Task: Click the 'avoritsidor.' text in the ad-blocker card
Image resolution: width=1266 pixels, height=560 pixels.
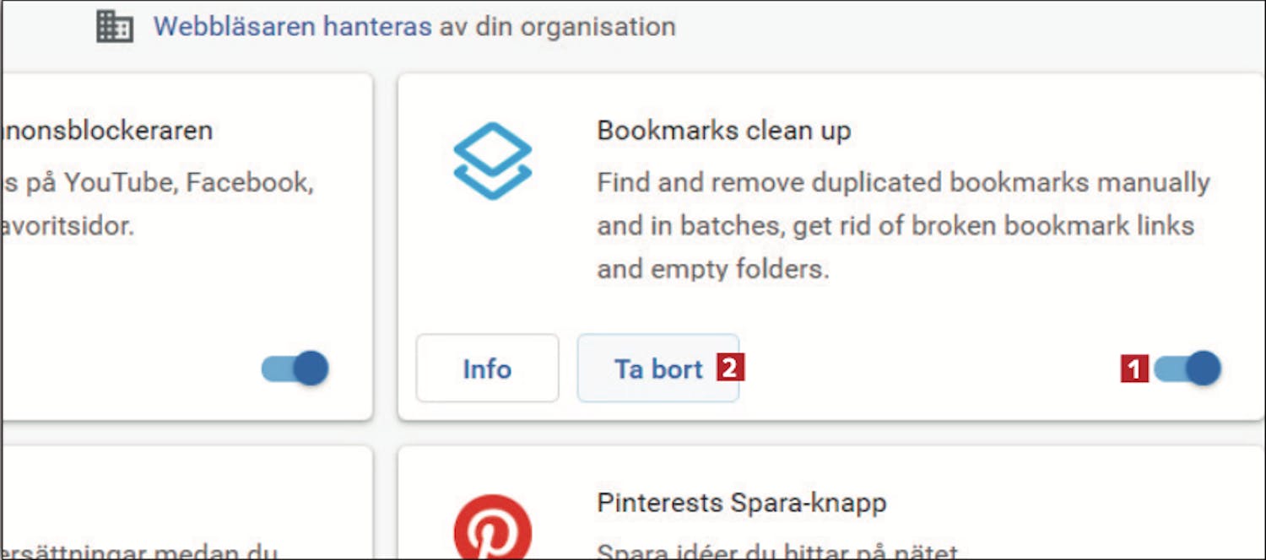Action: tap(68, 226)
